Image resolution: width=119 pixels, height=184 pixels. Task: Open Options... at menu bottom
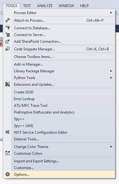(x=59, y=174)
